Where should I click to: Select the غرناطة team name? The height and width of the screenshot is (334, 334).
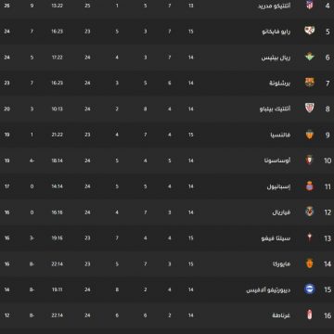(x=281, y=315)
